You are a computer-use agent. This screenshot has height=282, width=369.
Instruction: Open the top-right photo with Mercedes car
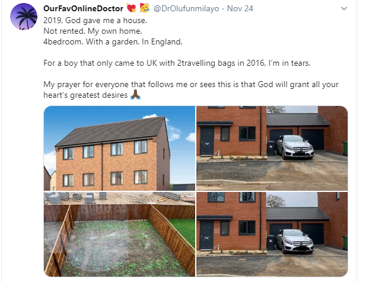pyautogui.click(x=272, y=148)
